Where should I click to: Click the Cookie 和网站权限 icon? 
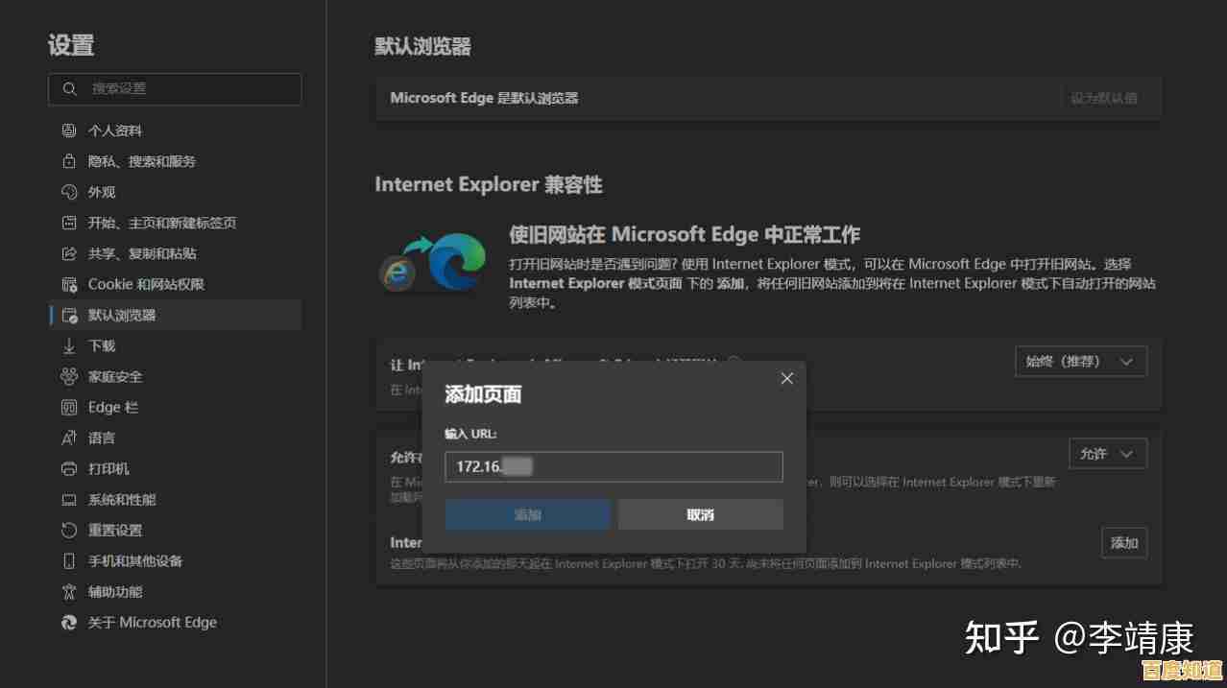[x=68, y=284]
